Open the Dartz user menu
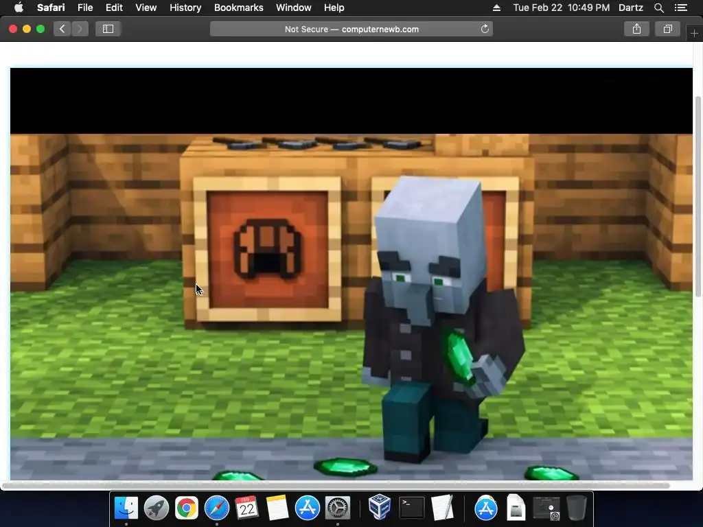Viewport: 703px width, 527px height. click(630, 8)
